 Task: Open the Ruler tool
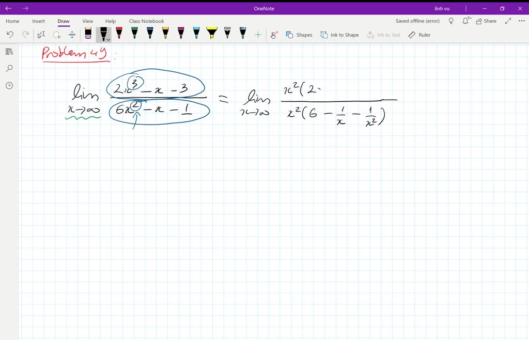pos(419,35)
